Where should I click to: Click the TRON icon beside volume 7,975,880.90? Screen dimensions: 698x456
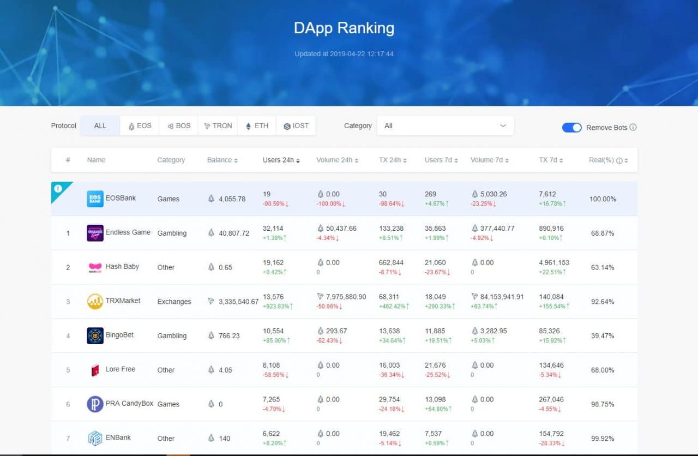click(x=320, y=297)
